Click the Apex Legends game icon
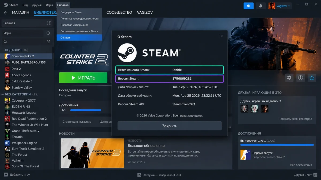Viewport: 321px width, 180px height. point(7,75)
